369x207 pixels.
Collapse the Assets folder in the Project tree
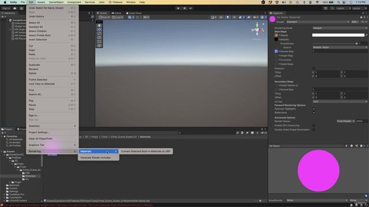coord(2,152)
